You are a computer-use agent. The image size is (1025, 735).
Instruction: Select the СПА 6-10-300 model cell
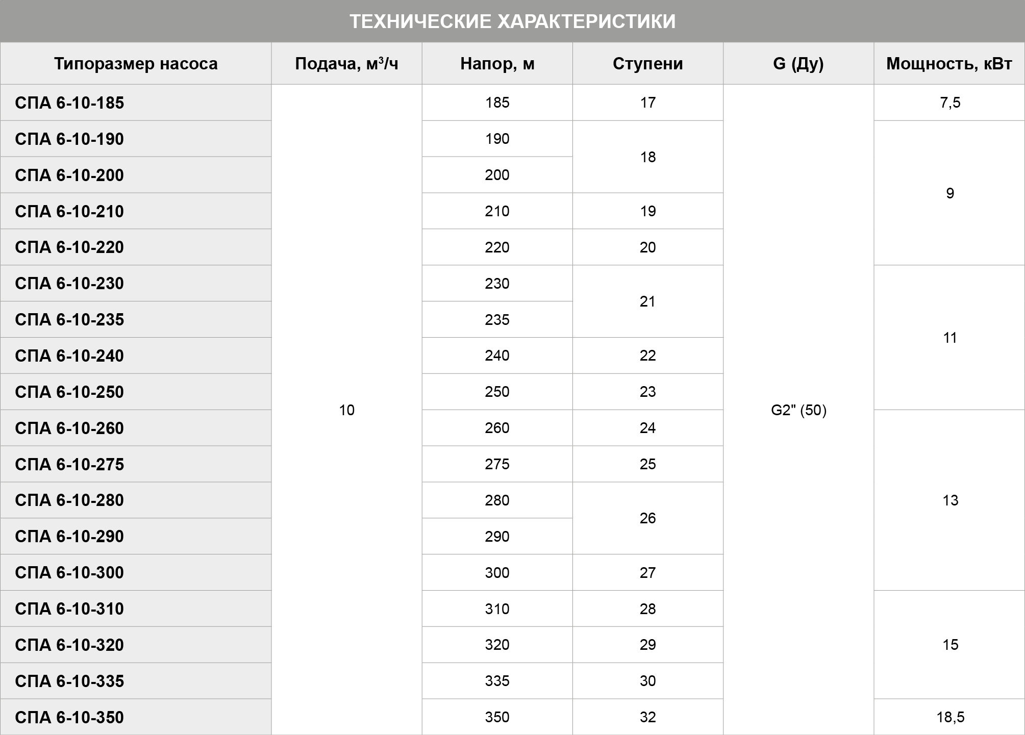click(136, 572)
